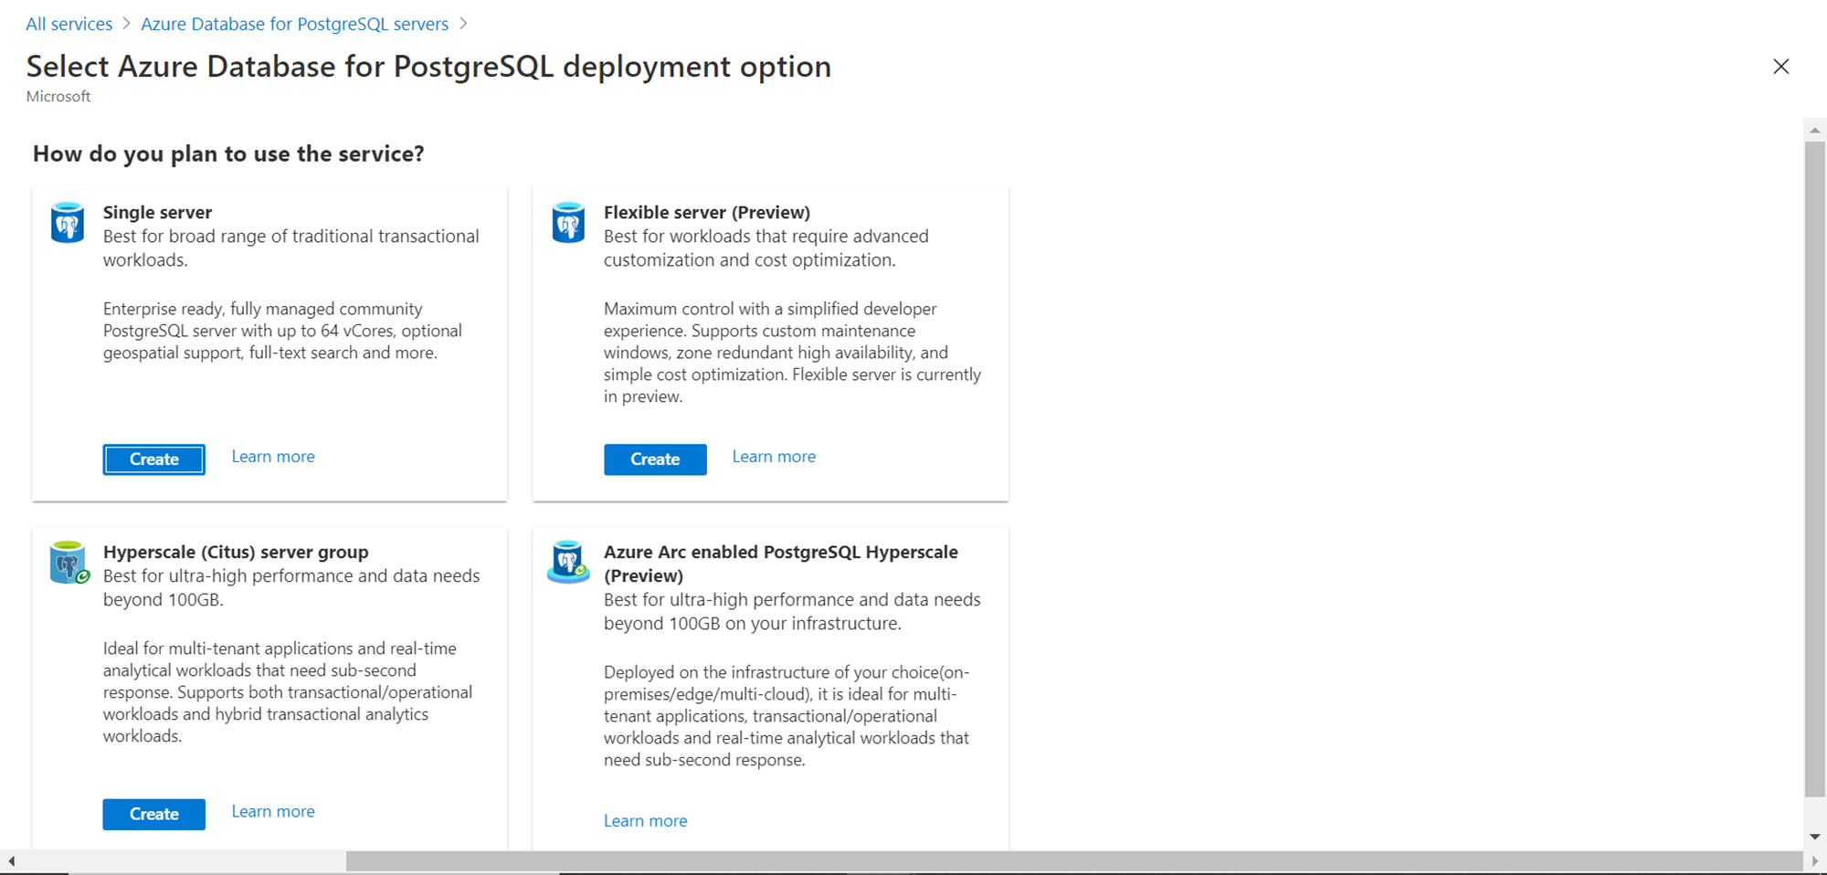This screenshot has width=1827, height=875.
Task: Open Learn more for Flexible server
Action: pyautogui.click(x=774, y=457)
